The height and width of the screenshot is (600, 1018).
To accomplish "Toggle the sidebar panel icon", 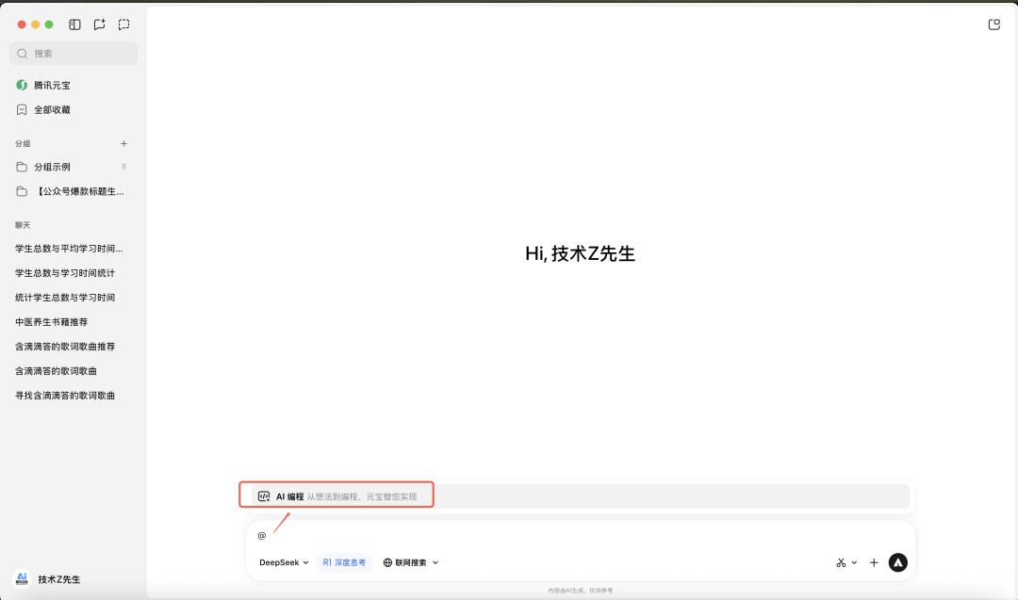I will pos(74,24).
